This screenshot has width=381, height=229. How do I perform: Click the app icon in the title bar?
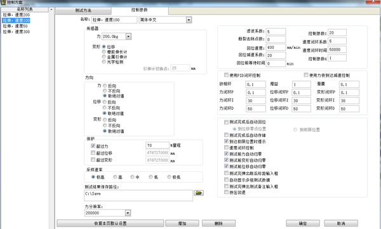[x=3, y=3]
